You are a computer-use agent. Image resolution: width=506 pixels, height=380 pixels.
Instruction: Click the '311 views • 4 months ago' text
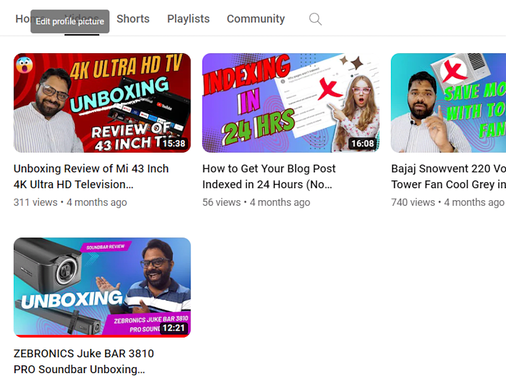70,202
